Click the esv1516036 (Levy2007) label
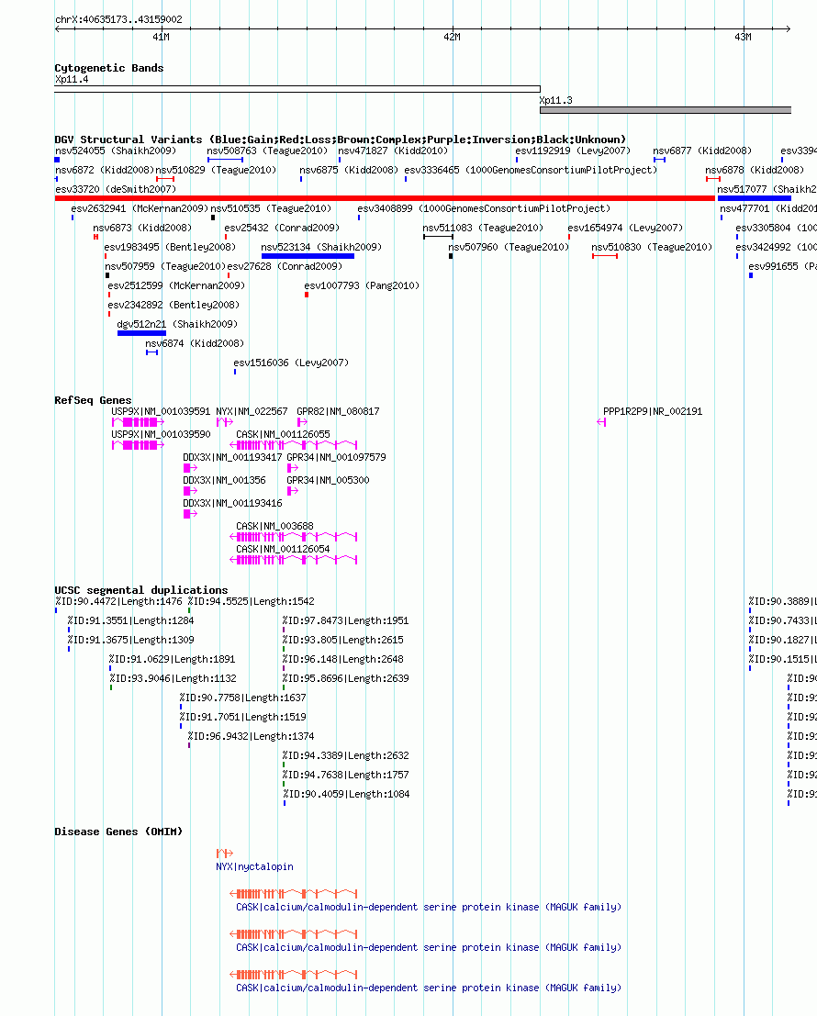This screenshot has width=817, height=1016. 291,363
